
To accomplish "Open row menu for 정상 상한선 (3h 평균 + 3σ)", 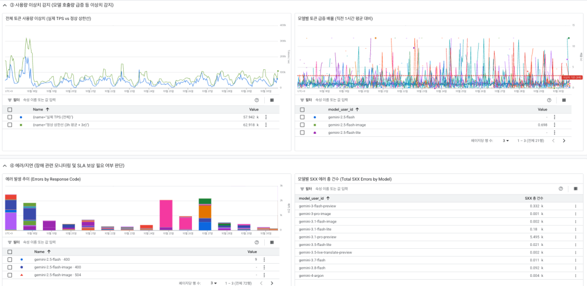I will [x=266, y=125].
